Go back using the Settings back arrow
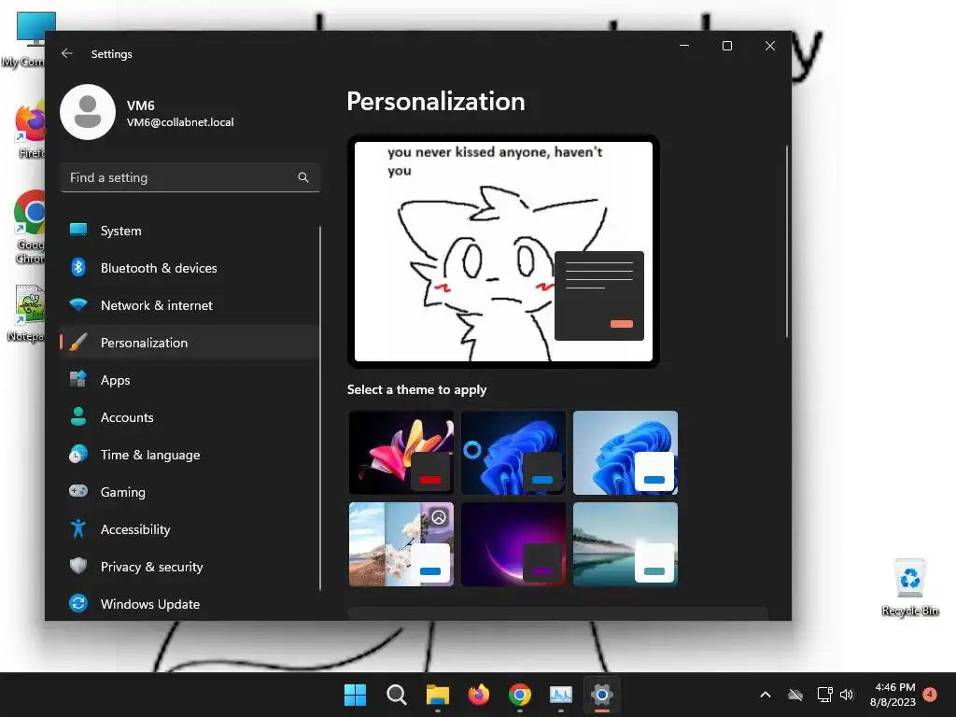 point(67,53)
